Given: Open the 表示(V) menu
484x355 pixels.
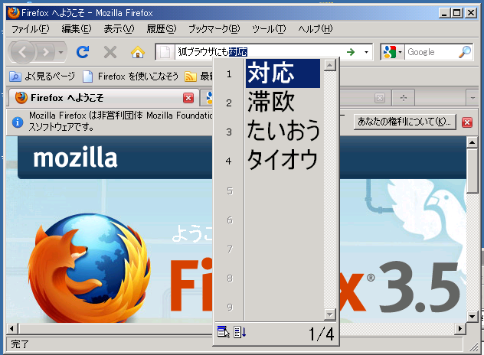Looking at the screenshot, I should click(119, 29).
